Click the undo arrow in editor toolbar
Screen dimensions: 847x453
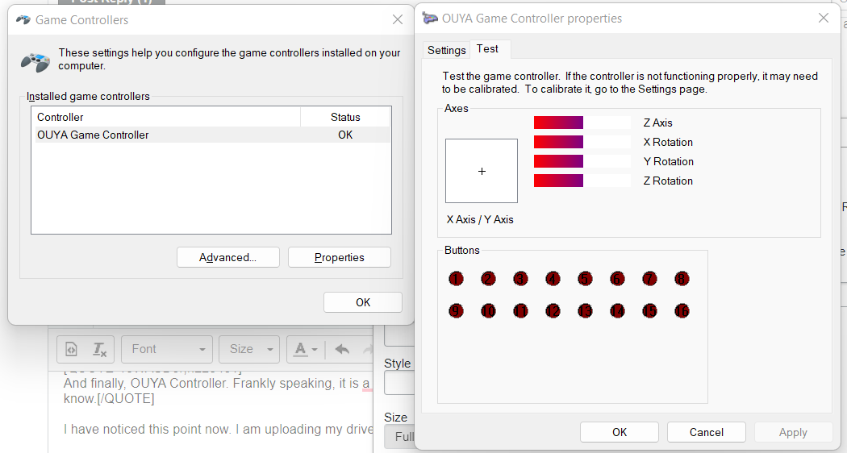pos(342,349)
